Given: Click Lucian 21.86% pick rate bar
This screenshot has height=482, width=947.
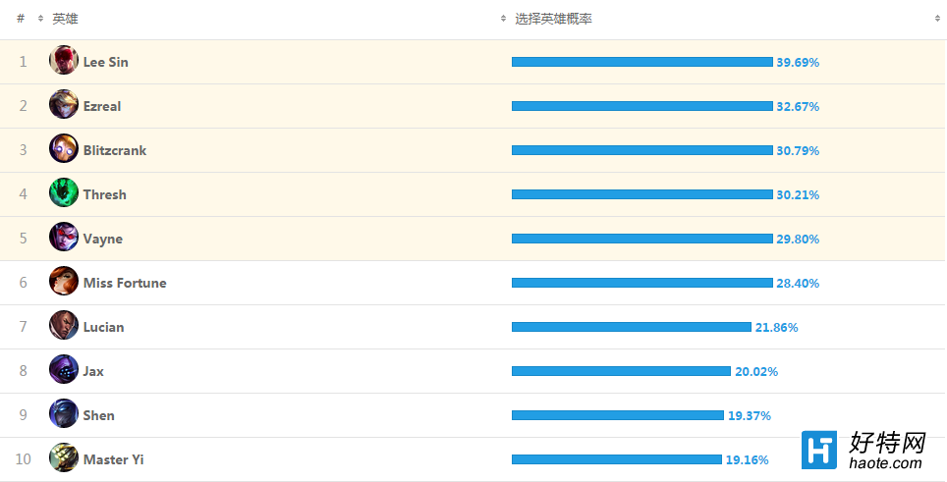Looking at the screenshot, I should click(631, 327).
